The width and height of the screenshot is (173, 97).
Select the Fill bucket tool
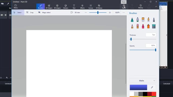point(154,26)
